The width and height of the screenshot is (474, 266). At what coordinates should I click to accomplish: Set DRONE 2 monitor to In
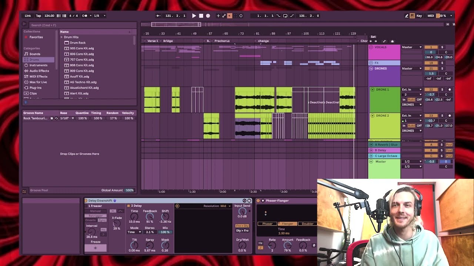click(x=404, y=126)
